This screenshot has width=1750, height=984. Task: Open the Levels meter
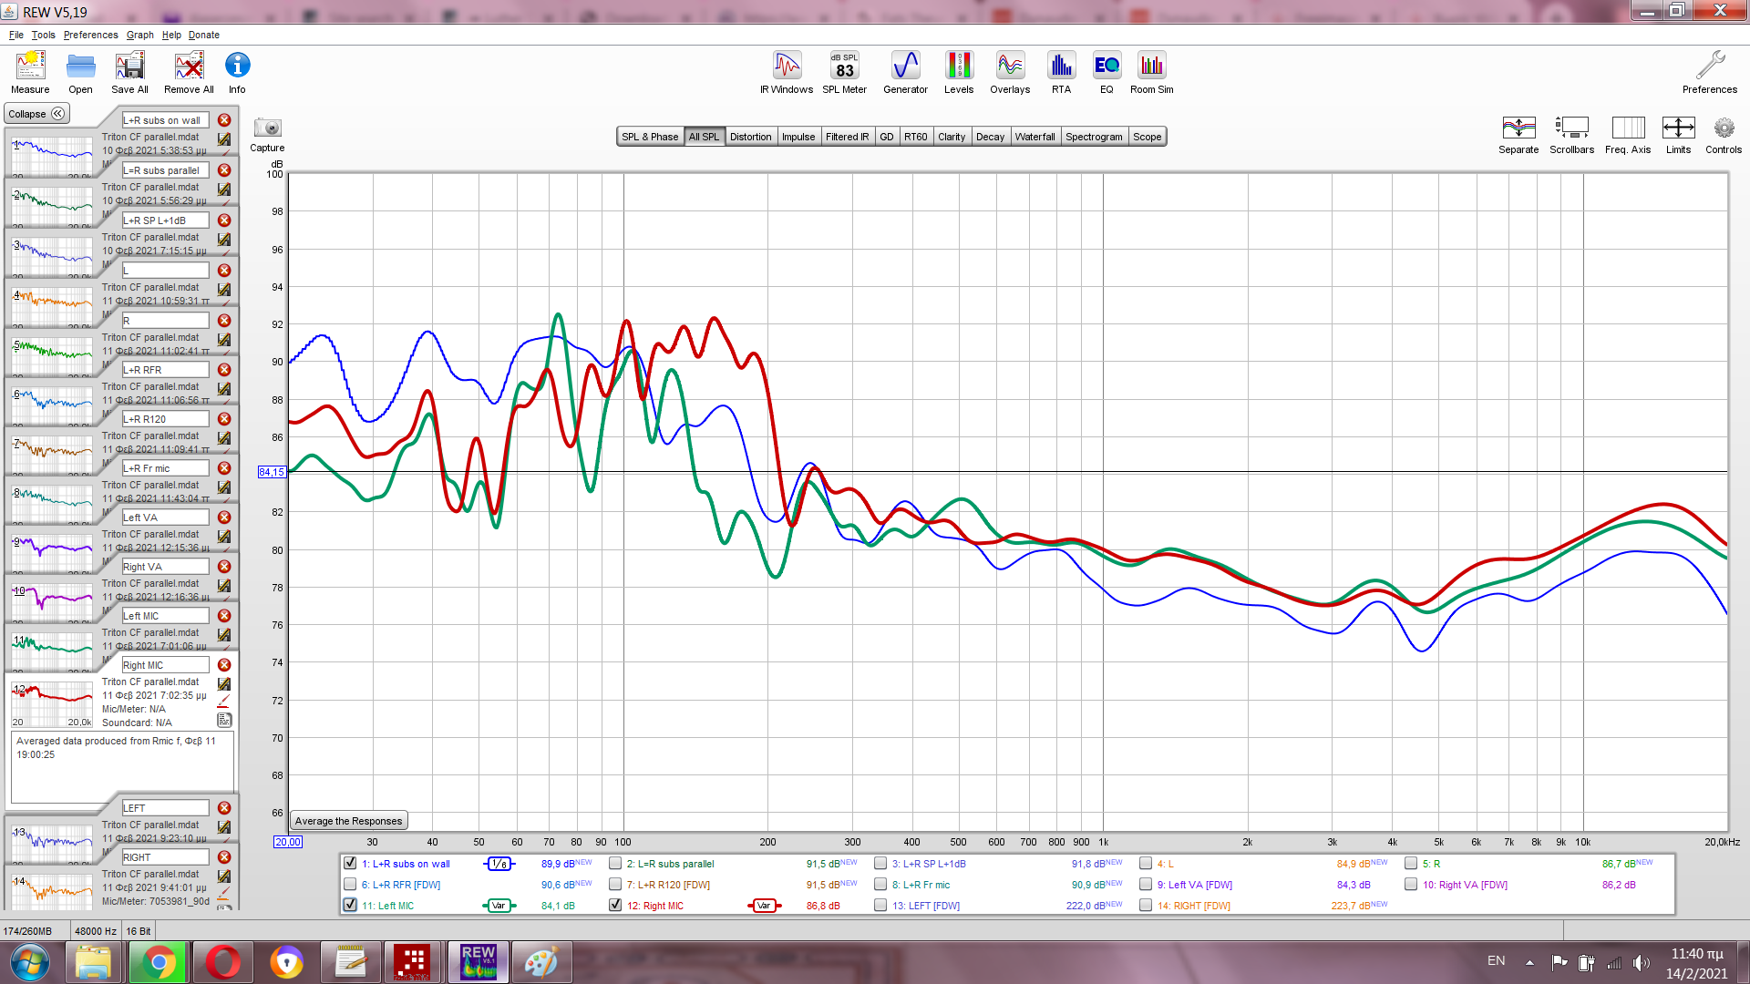coord(959,72)
